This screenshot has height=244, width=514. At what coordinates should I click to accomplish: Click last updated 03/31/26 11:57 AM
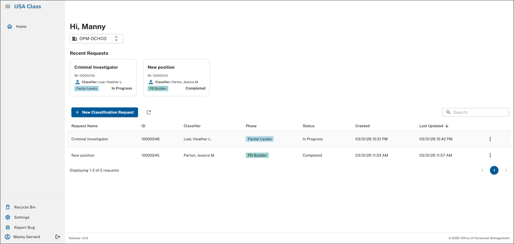pos(436,155)
